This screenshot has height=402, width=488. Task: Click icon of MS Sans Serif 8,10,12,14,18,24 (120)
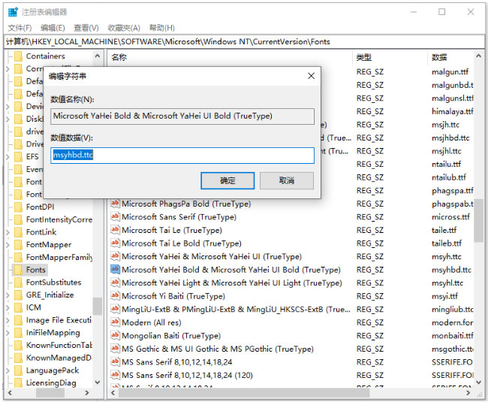click(115, 375)
